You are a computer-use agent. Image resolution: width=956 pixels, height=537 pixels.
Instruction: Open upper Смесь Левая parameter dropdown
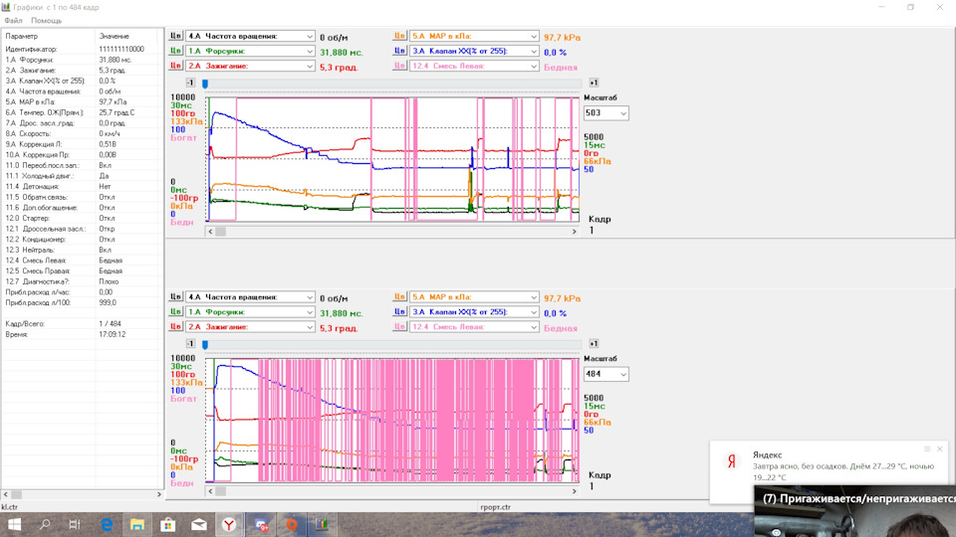pos(474,66)
